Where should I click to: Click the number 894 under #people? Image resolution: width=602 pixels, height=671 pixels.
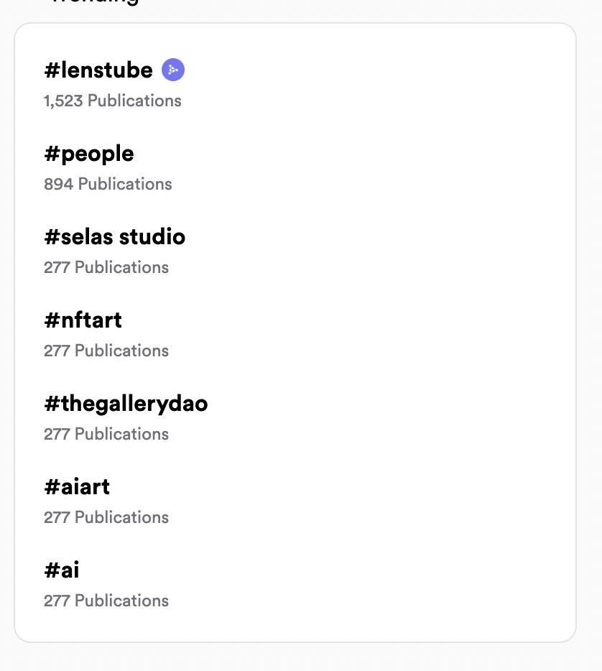pyautogui.click(x=59, y=185)
